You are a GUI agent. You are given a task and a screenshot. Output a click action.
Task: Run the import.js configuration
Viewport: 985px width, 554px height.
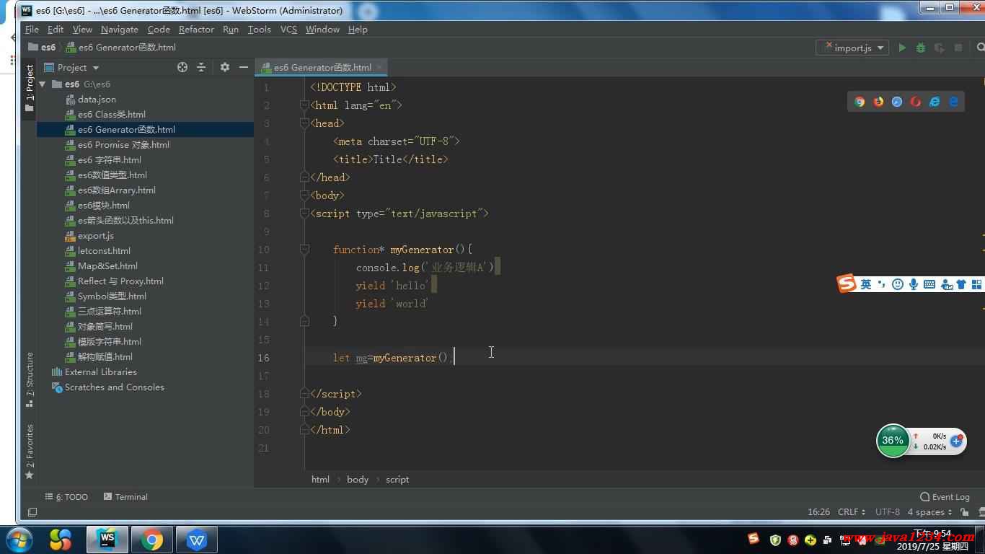click(902, 48)
